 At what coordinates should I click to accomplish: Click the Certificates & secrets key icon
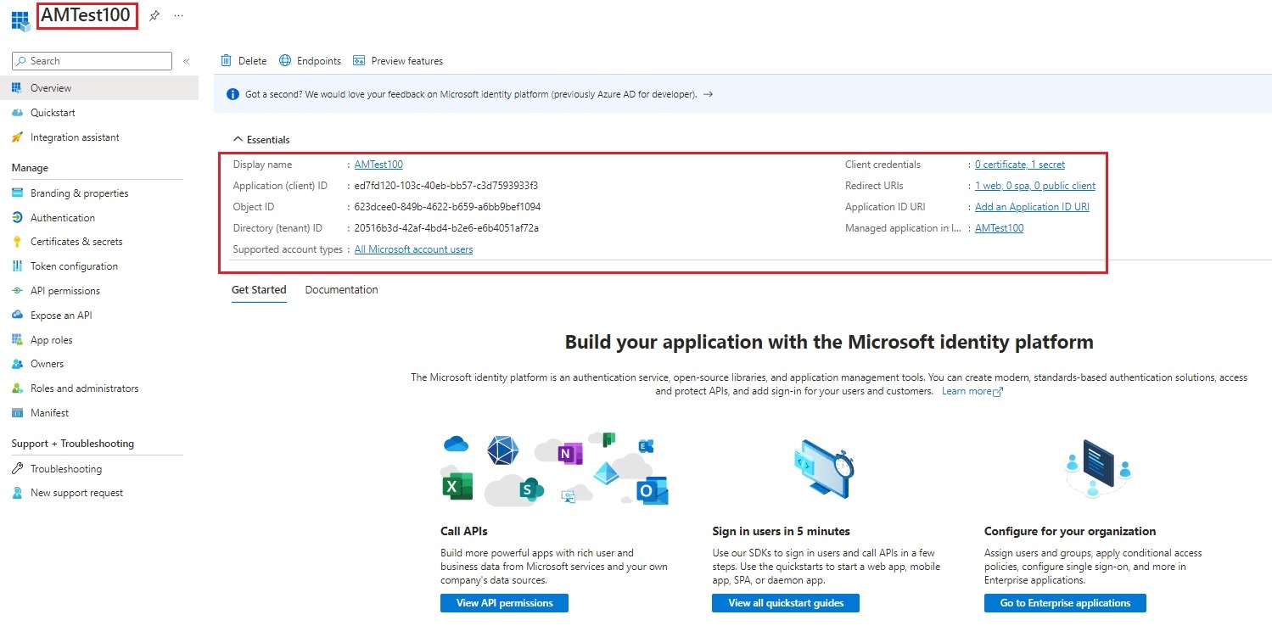(x=17, y=242)
